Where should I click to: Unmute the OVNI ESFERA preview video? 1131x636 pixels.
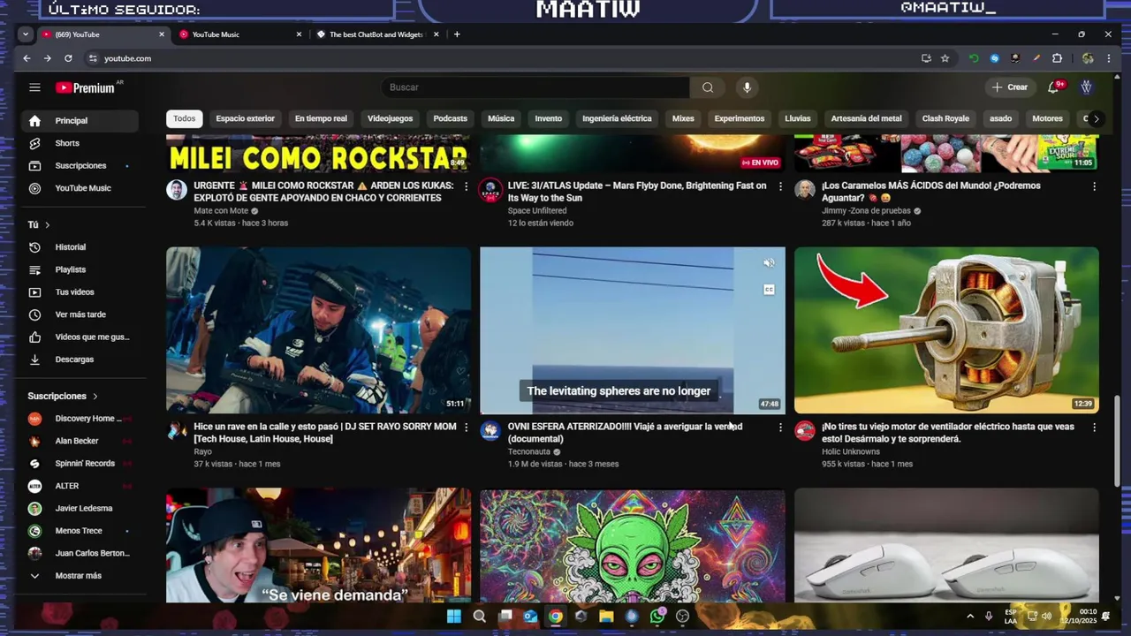(770, 263)
